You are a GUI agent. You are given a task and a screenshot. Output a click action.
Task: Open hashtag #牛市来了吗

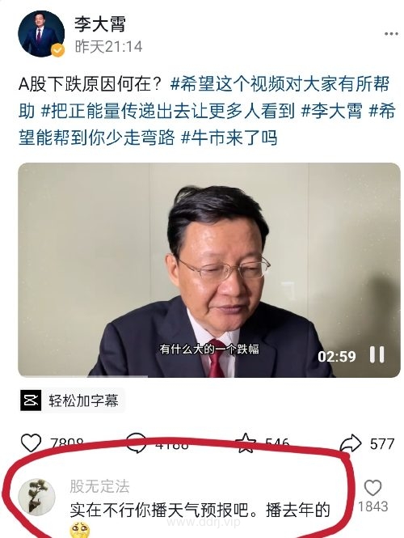tap(229, 138)
